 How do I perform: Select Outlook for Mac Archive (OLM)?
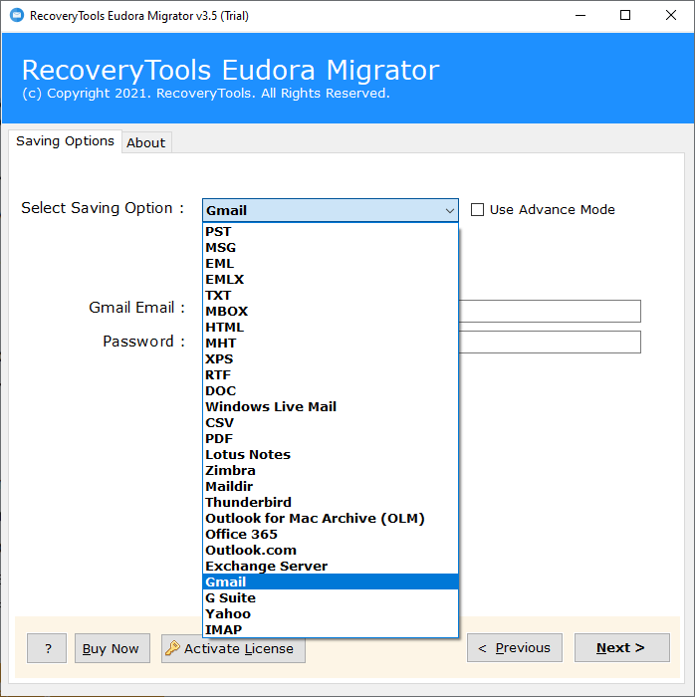click(331, 519)
